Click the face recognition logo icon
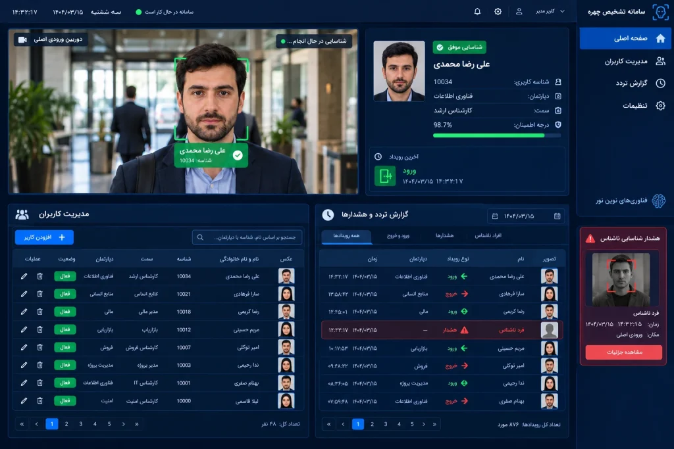Viewport: 674px width, 449px height. pyautogui.click(x=660, y=12)
